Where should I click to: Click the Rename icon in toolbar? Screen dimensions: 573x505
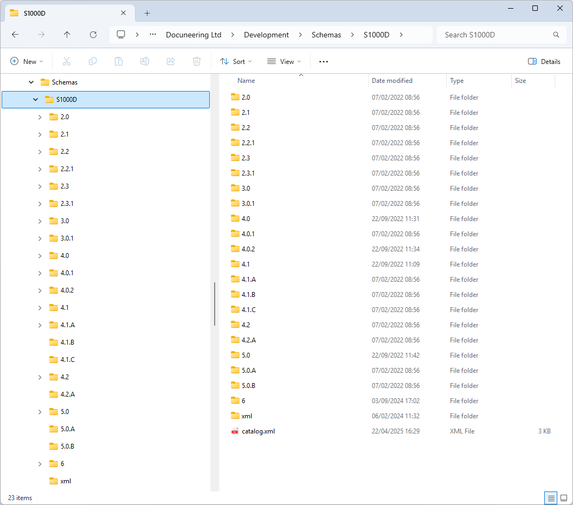pos(145,62)
